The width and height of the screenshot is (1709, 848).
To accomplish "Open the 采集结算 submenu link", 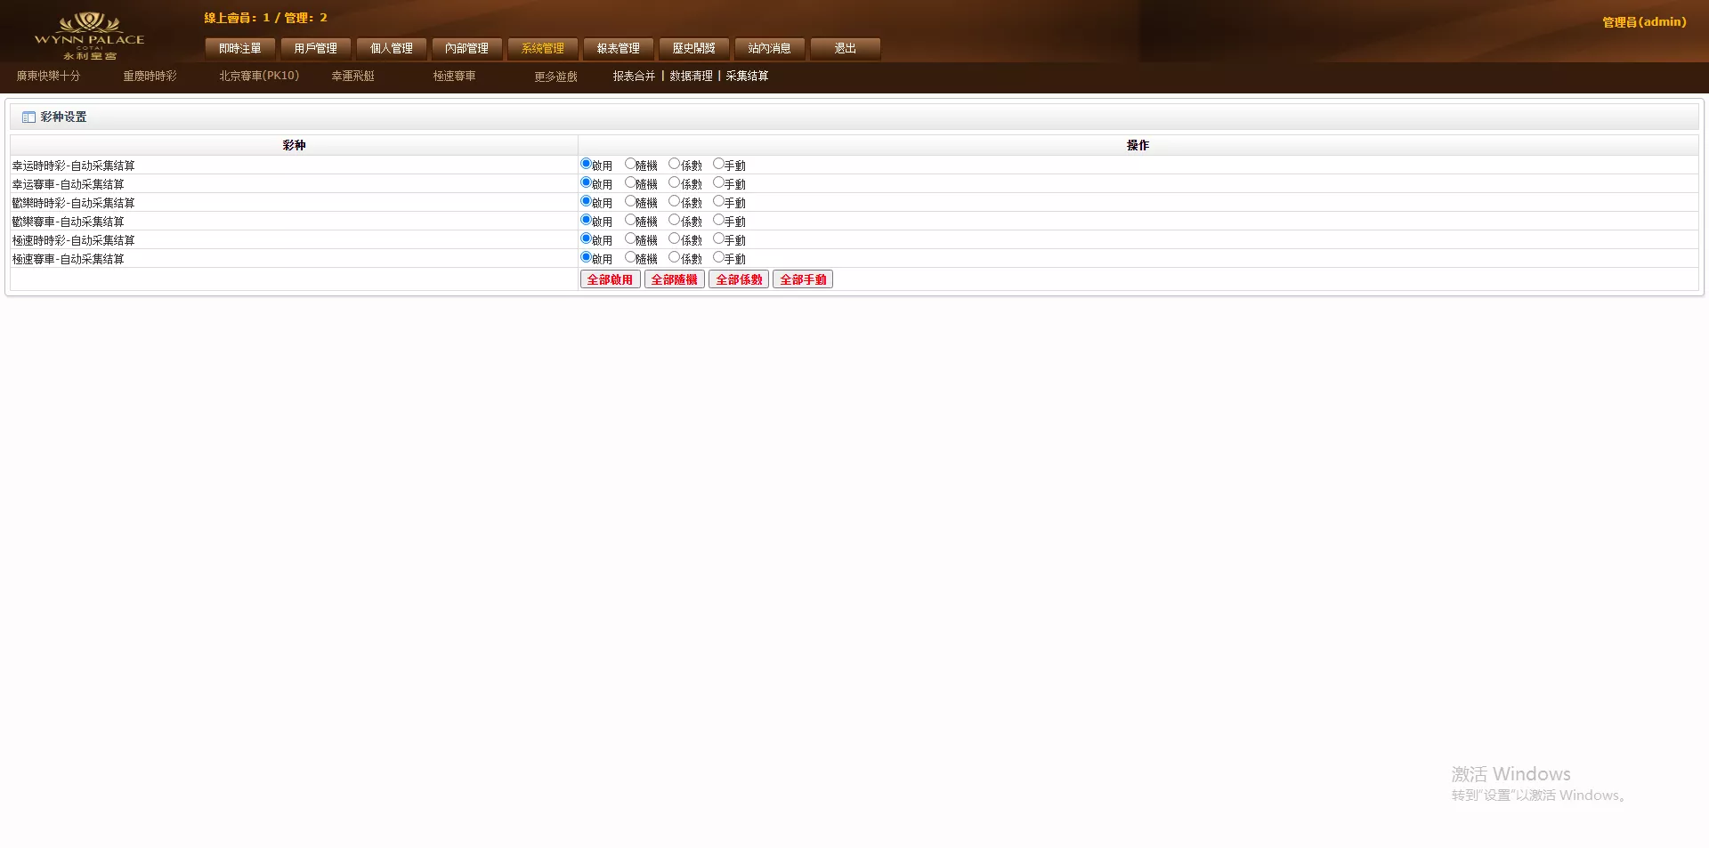I will [x=747, y=77].
